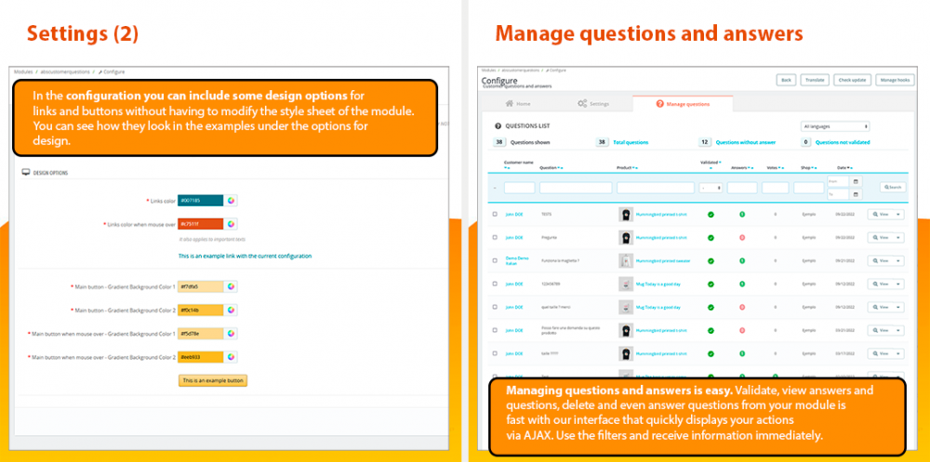Click This is an example button
This screenshot has height=462, width=930.
tap(213, 381)
